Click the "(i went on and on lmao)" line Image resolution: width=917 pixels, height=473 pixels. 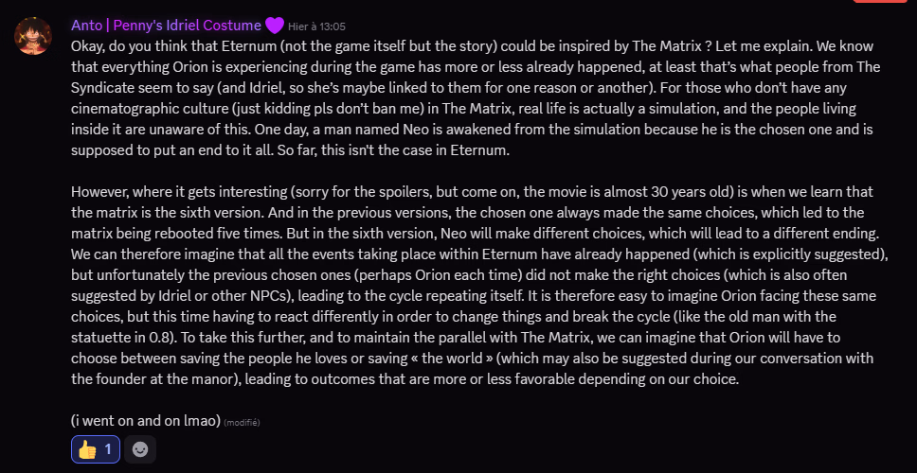(x=145, y=420)
